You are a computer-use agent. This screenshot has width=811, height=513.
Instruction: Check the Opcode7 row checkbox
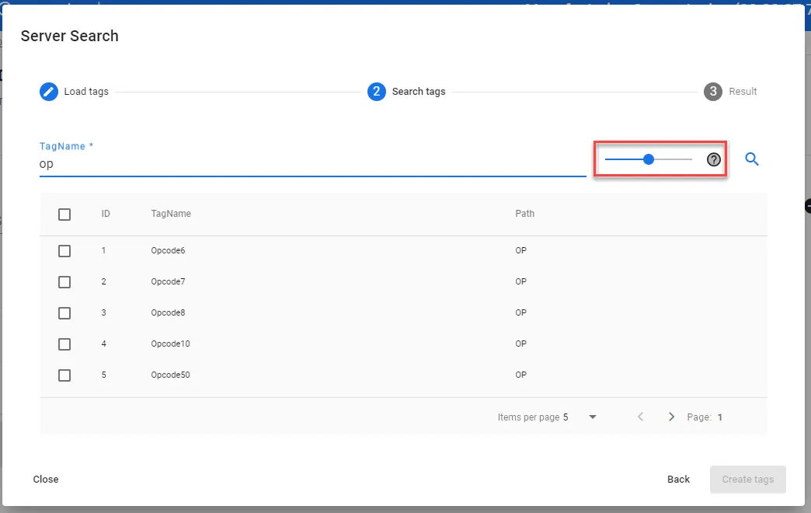pos(64,282)
